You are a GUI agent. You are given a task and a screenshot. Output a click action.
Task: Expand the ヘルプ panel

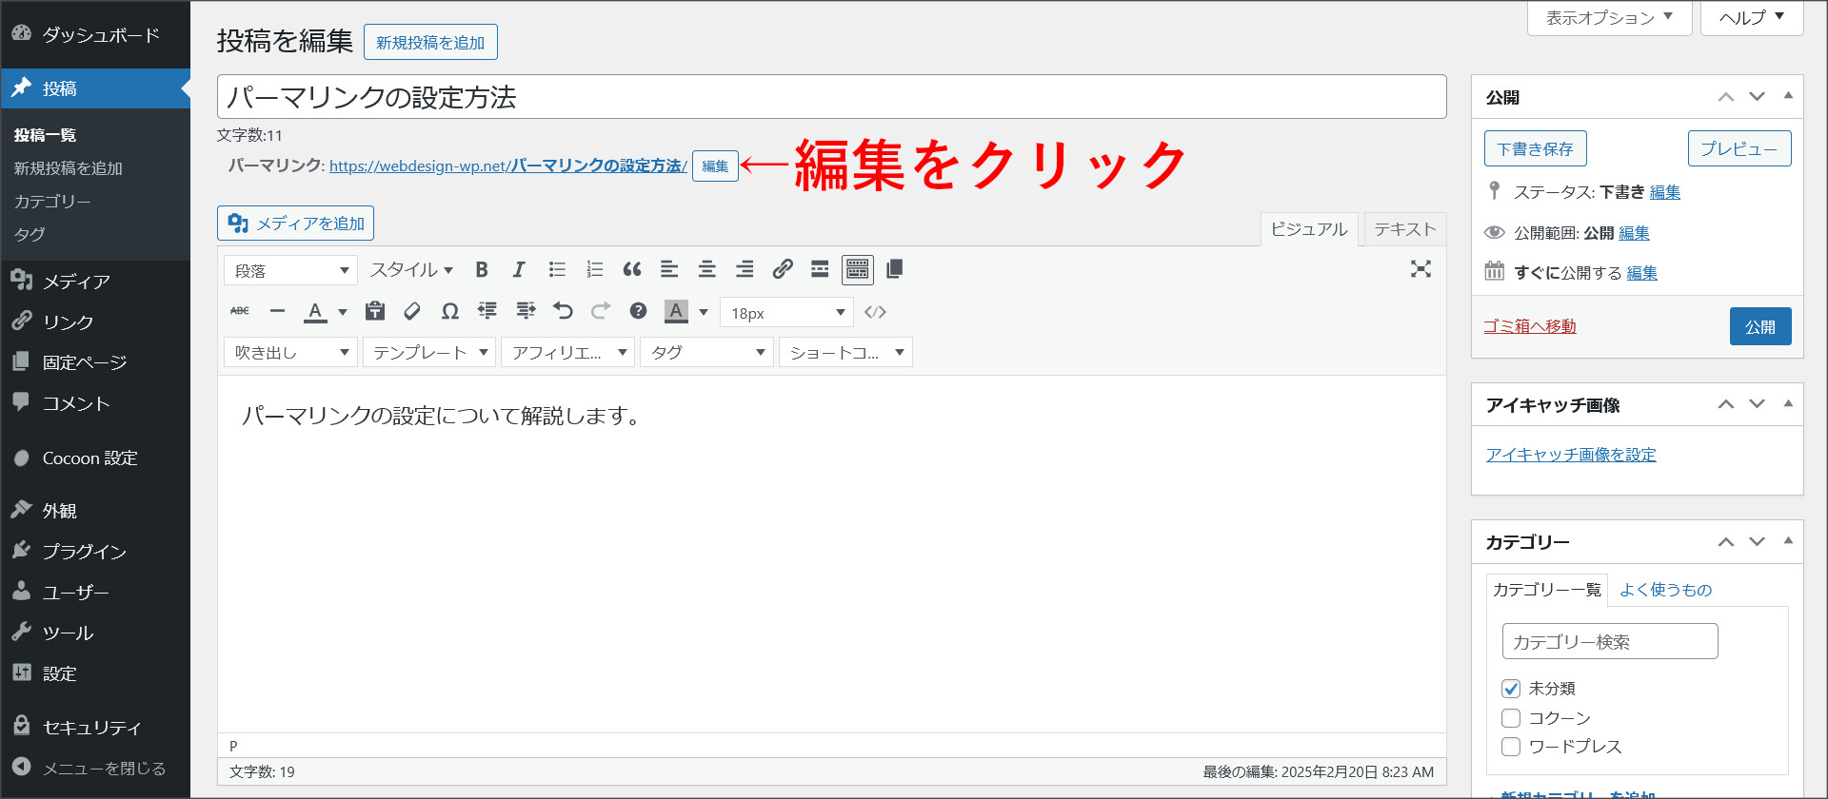coord(1752,18)
